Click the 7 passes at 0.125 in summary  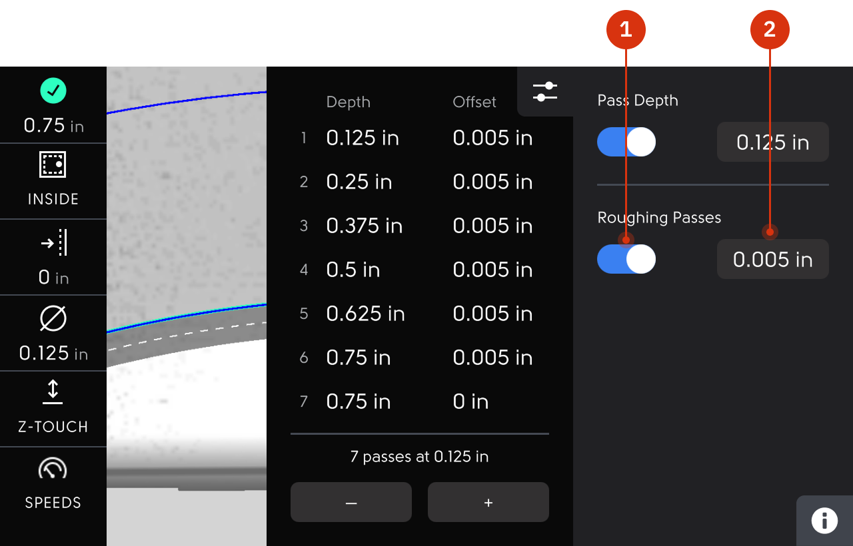(420, 457)
